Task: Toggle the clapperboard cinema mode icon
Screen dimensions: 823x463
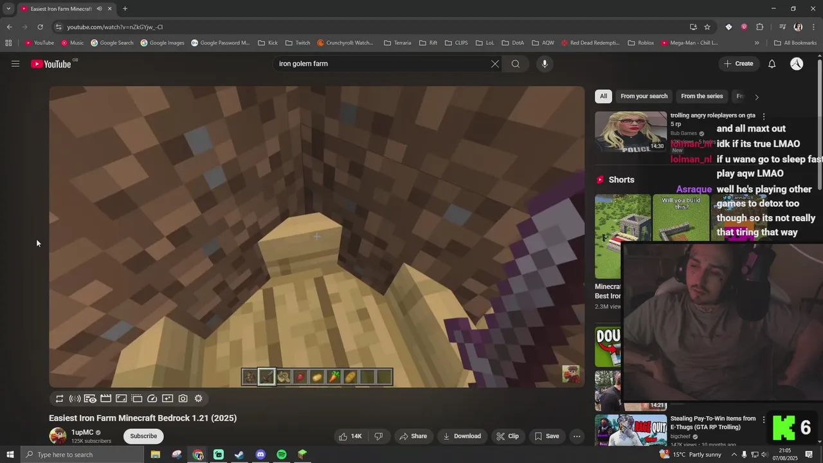Action: pos(105,399)
